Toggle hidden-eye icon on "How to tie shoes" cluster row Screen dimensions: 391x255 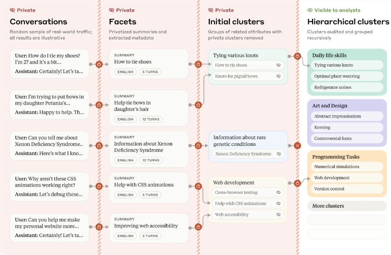[x=279, y=65]
